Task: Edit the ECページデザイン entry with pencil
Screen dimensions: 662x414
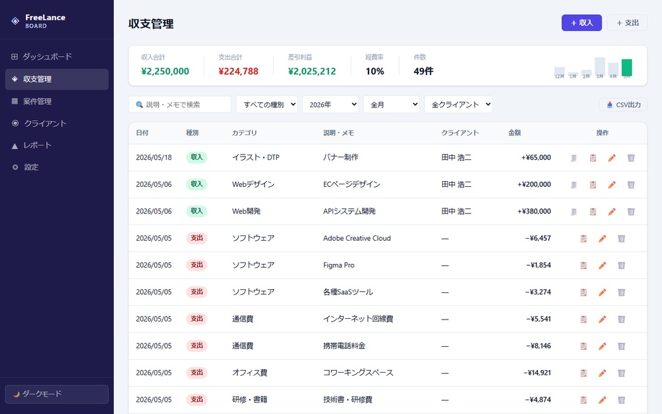Action: (612, 184)
